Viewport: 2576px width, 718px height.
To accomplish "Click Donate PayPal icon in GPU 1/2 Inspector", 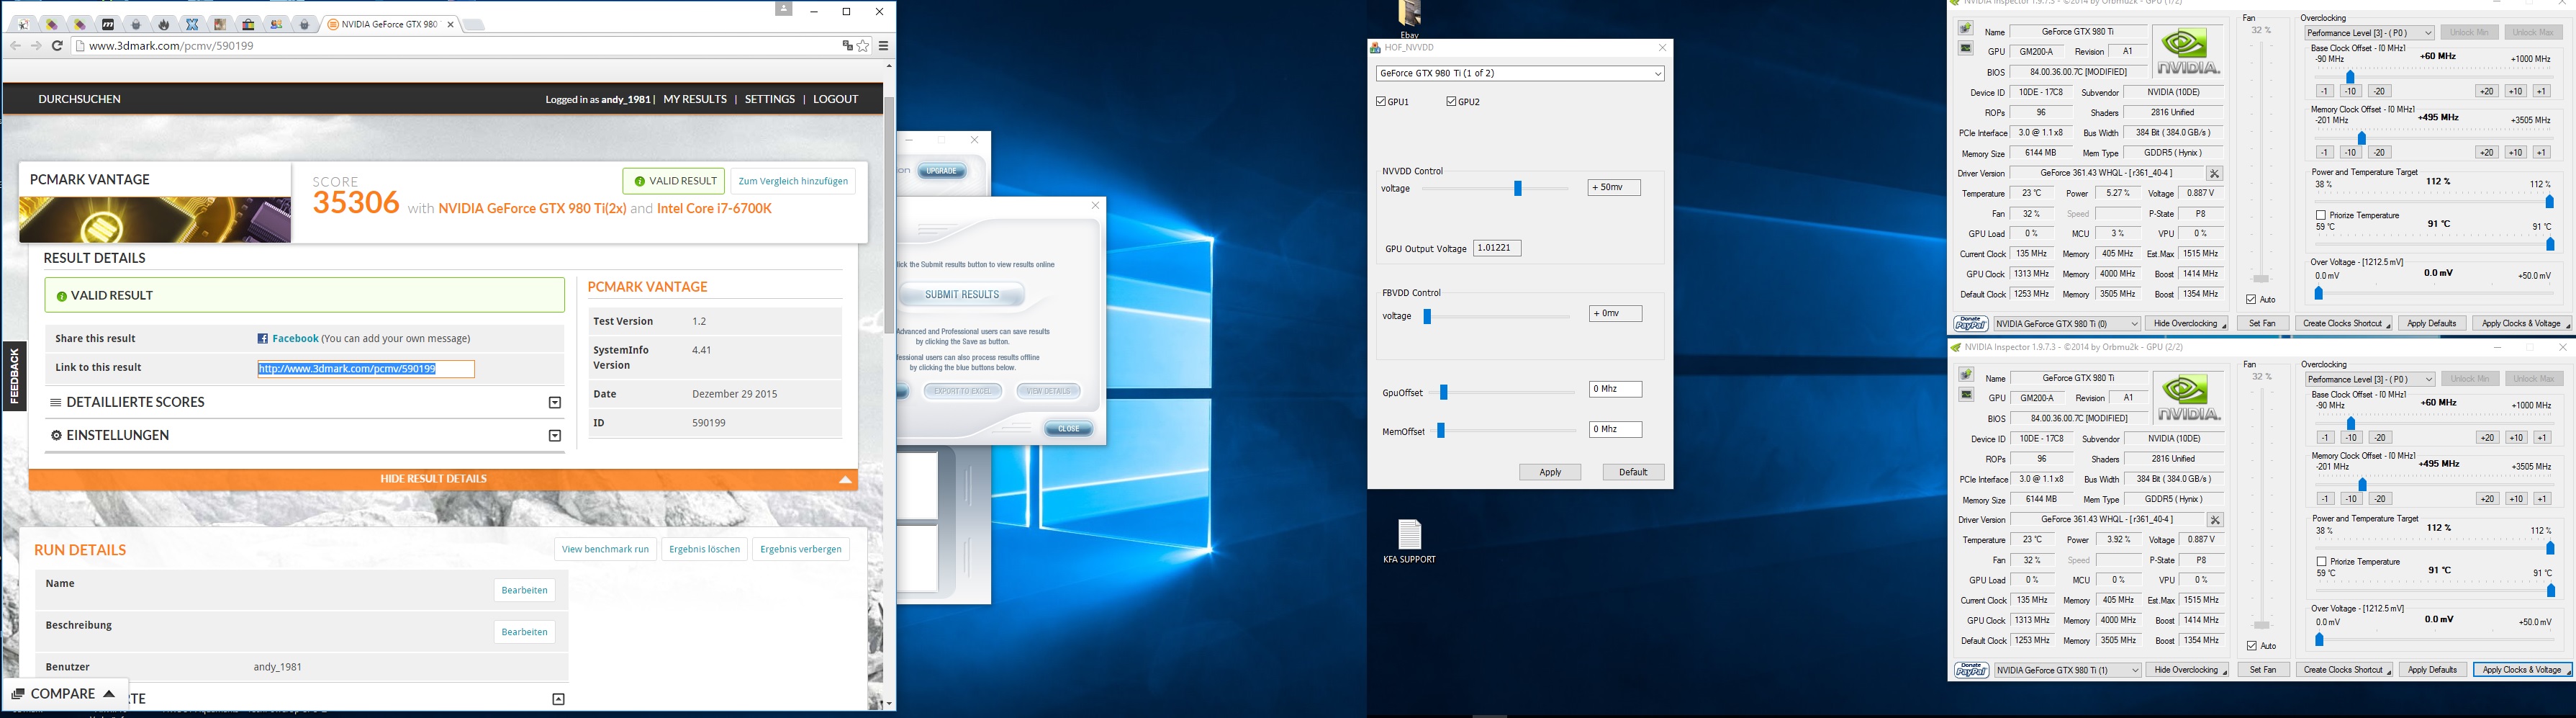I will tap(1970, 324).
